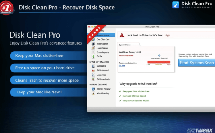Select System Status in the sidebar
This screenshot has height=133, width=215.
tap(101, 35)
